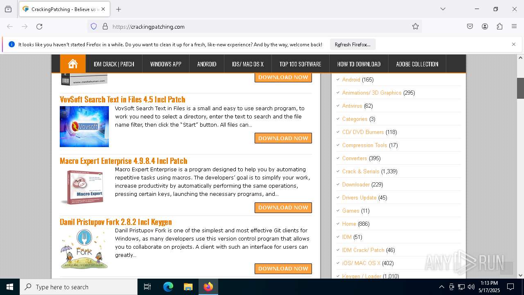Open the Windows Start menu
524x295 pixels.
[10, 287]
